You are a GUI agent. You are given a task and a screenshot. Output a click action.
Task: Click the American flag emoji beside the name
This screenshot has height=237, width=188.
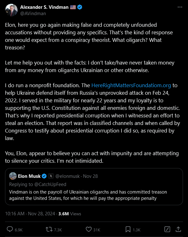(x=73, y=7)
